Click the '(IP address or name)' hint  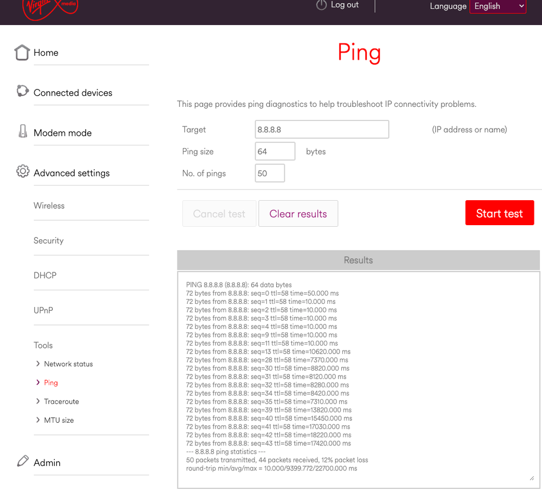tap(469, 129)
